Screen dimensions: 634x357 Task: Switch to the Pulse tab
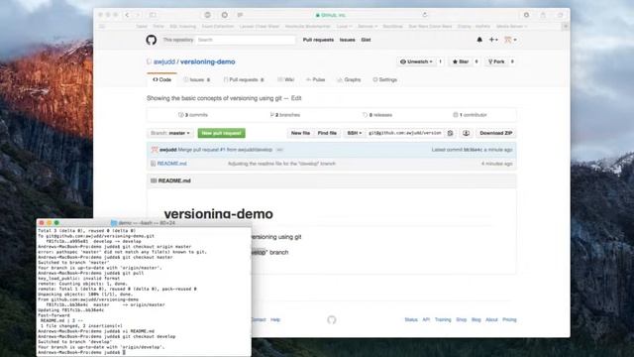click(x=315, y=79)
